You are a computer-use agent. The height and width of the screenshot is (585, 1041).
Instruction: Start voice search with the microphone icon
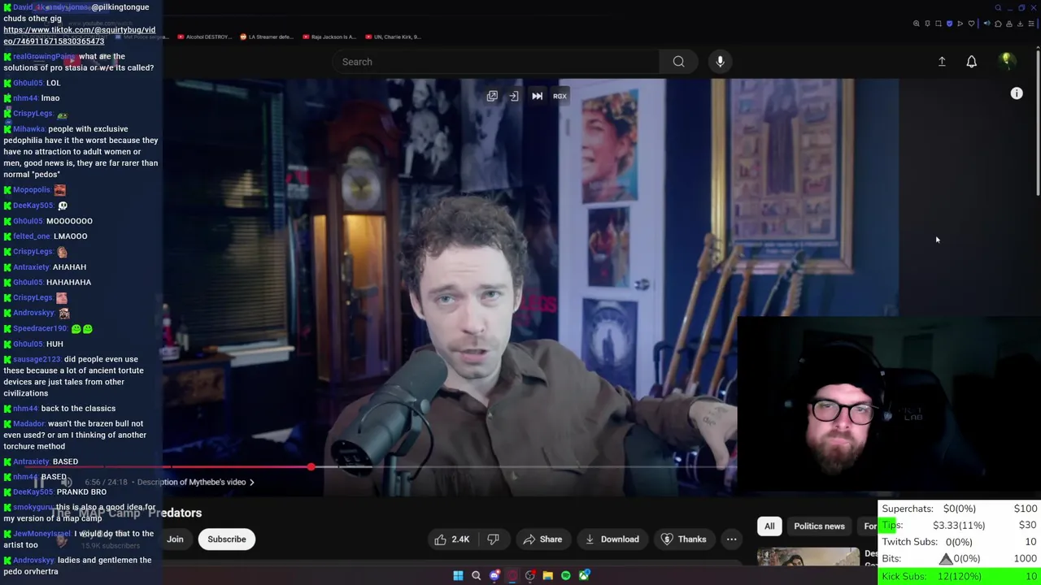click(x=720, y=62)
